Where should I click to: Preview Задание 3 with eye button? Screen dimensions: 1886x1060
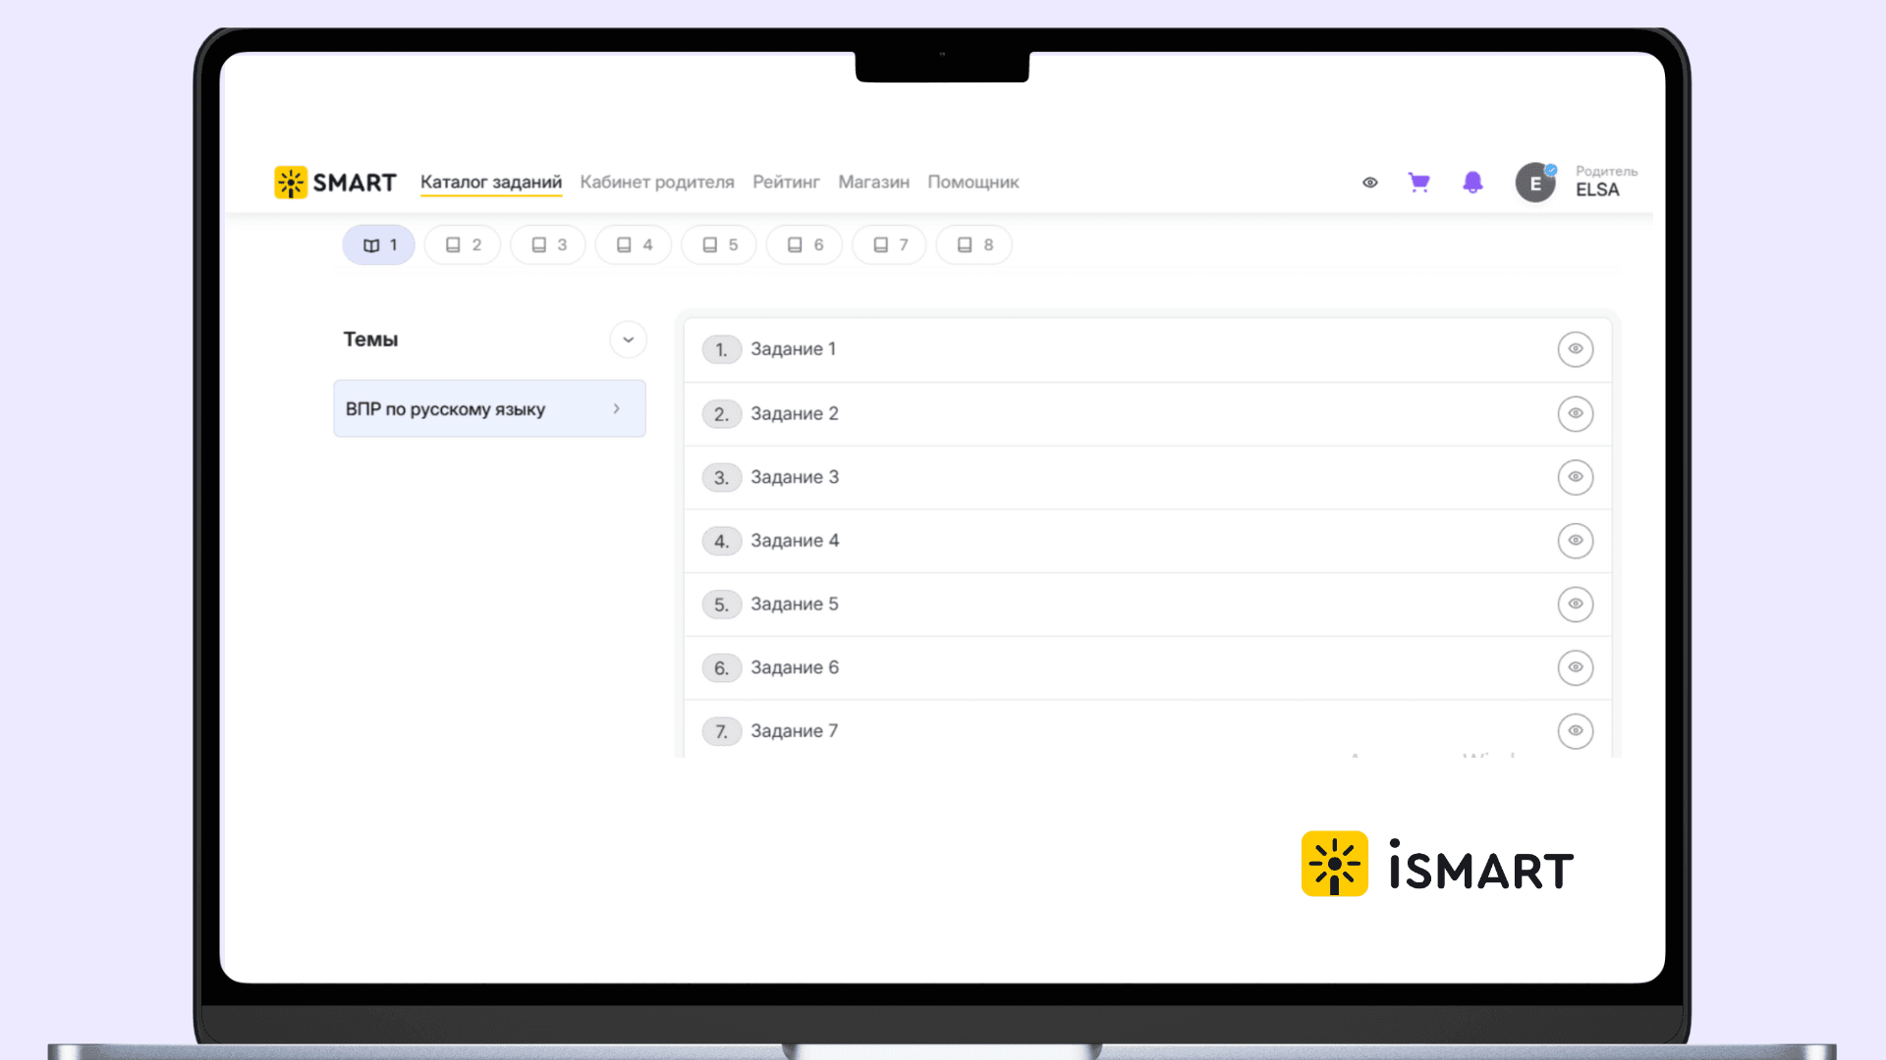1576,477
